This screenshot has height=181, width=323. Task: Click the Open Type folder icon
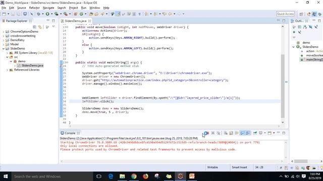click(91, 14)
